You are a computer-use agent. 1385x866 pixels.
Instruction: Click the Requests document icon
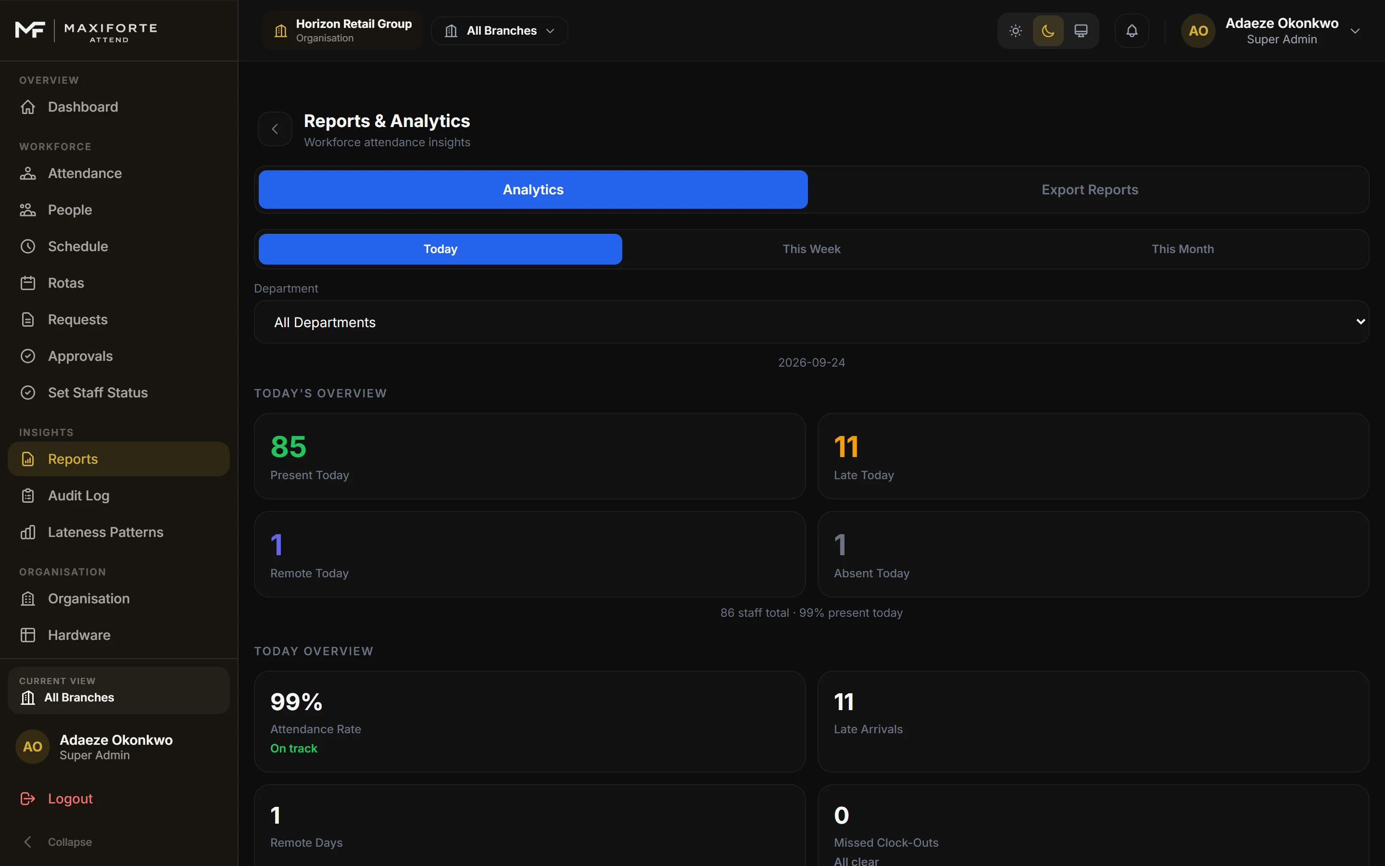coord(28,319)
